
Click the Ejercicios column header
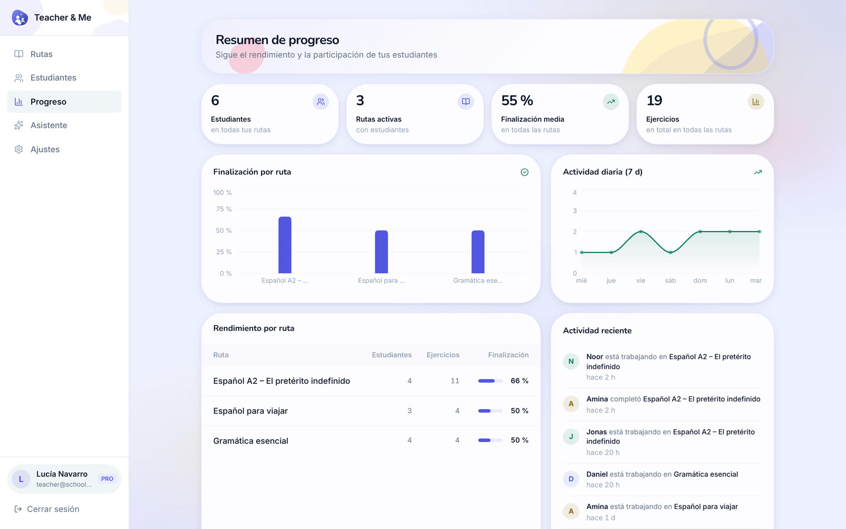tap(443, 355)
